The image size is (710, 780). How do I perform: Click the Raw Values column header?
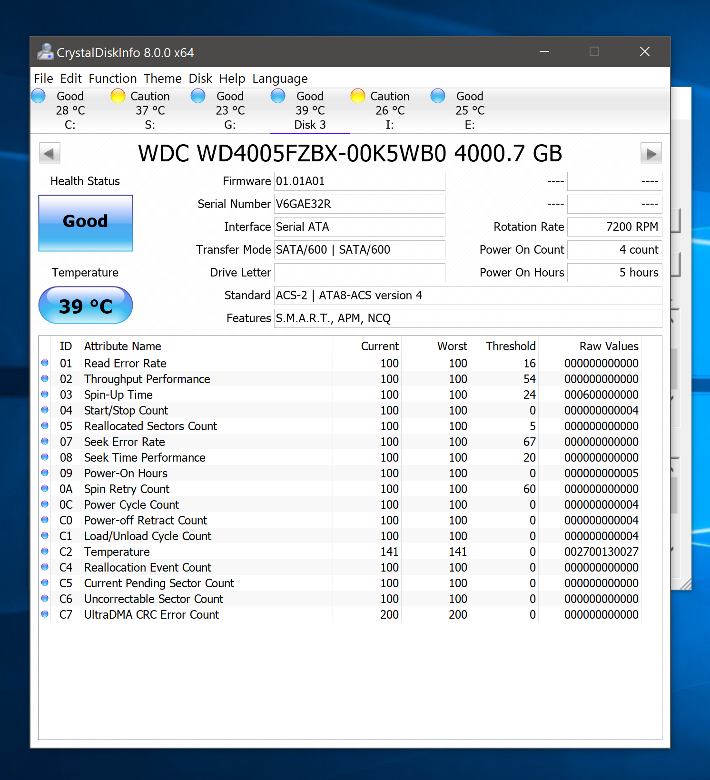pyautogui.click(x=590, y=346)
